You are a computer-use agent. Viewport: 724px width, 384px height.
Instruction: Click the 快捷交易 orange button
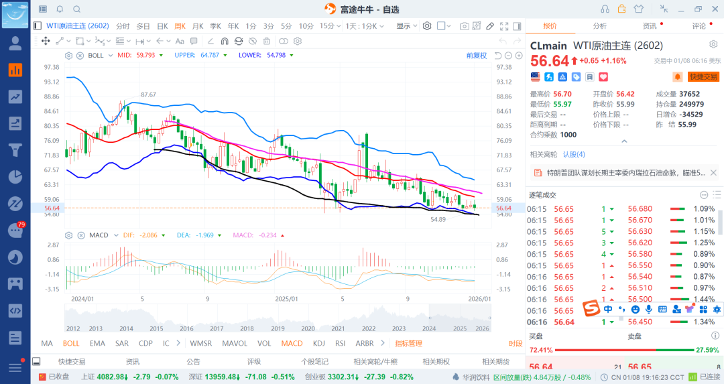703,77
